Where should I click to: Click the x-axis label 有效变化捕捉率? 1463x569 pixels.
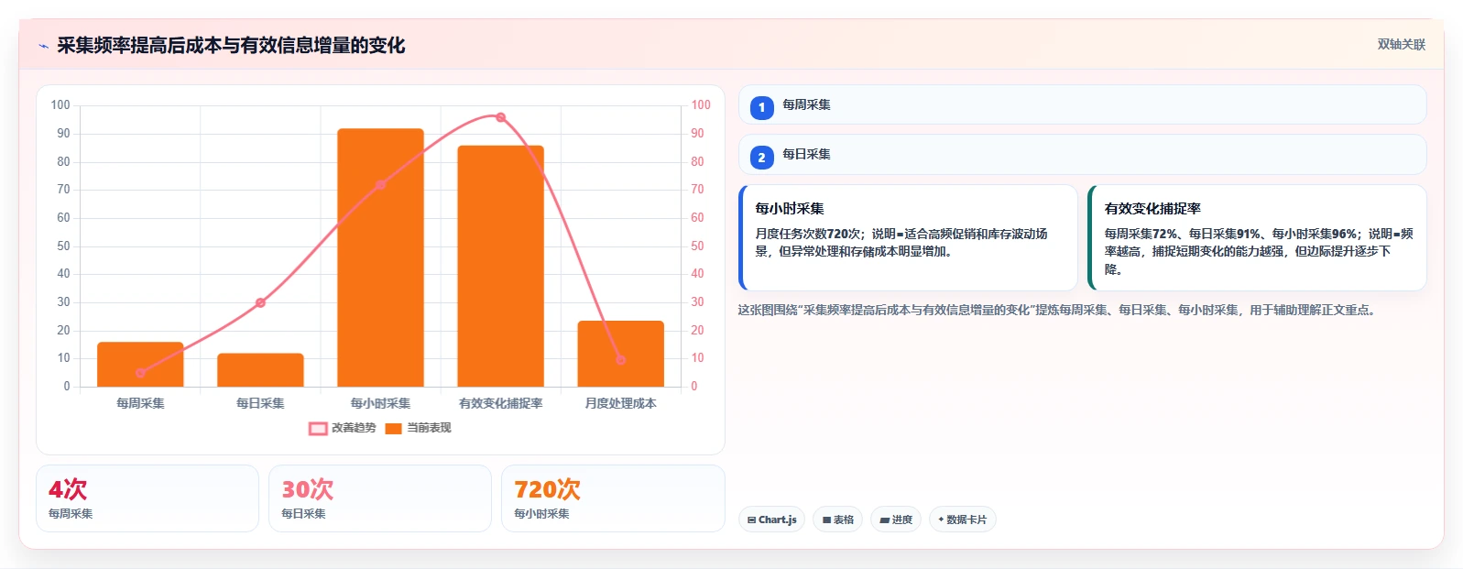[500, 403]
